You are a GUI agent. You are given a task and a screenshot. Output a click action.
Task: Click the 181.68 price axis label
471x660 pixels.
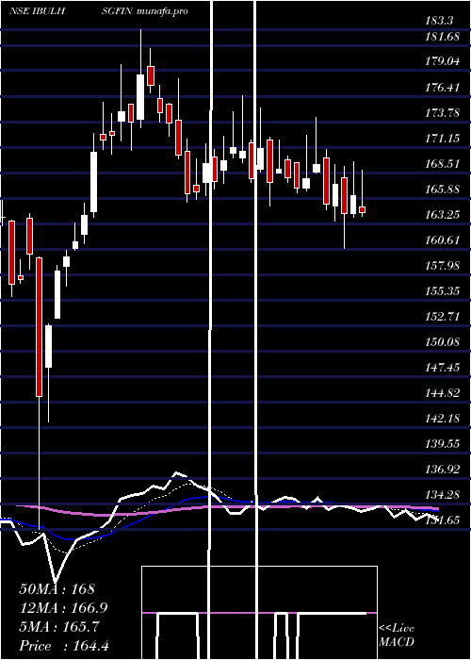click(x=442, y=37)
